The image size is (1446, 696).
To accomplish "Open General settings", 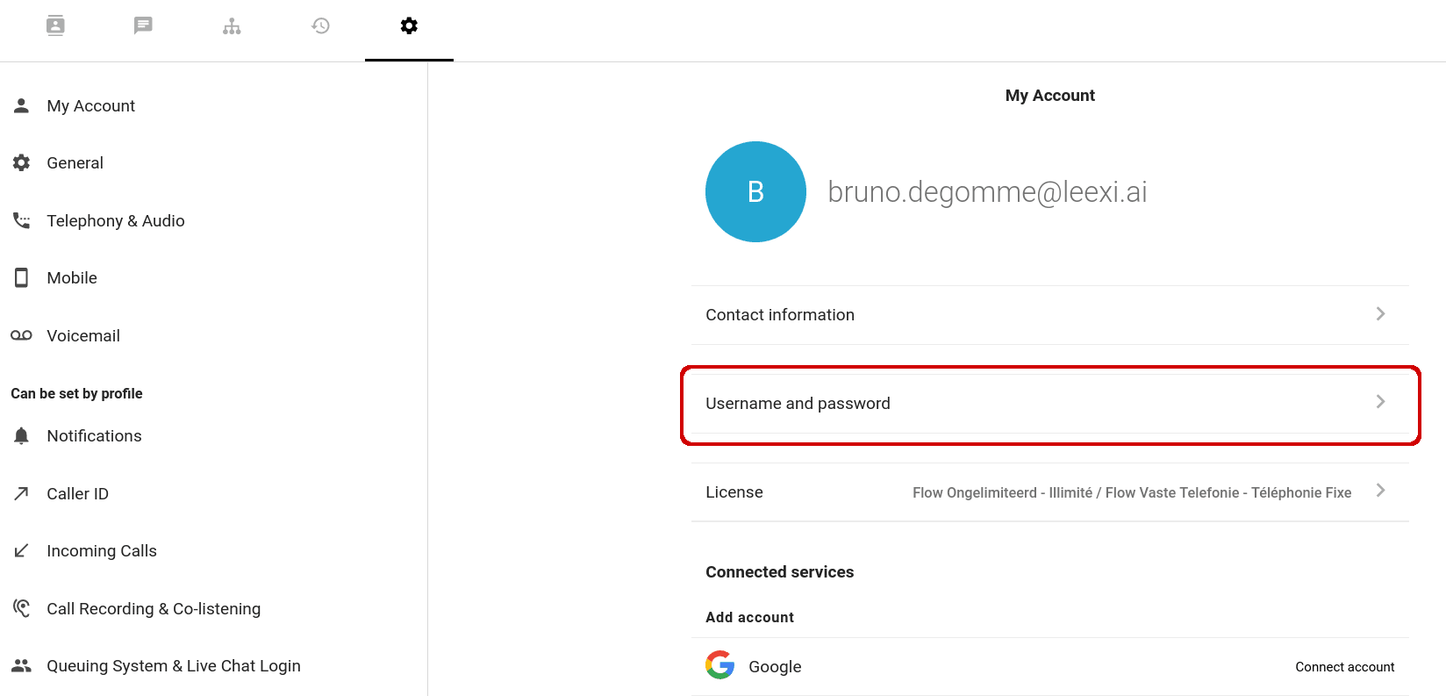I will click(75, 163).
